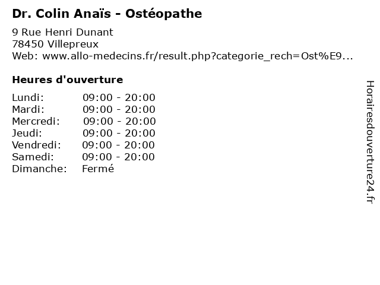Click the vertical Horairesdouverture24.fr watermark

tap(370, 142)
